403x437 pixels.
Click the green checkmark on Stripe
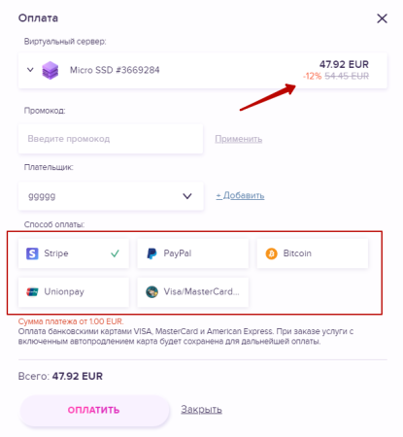click(x=115, y=253)
